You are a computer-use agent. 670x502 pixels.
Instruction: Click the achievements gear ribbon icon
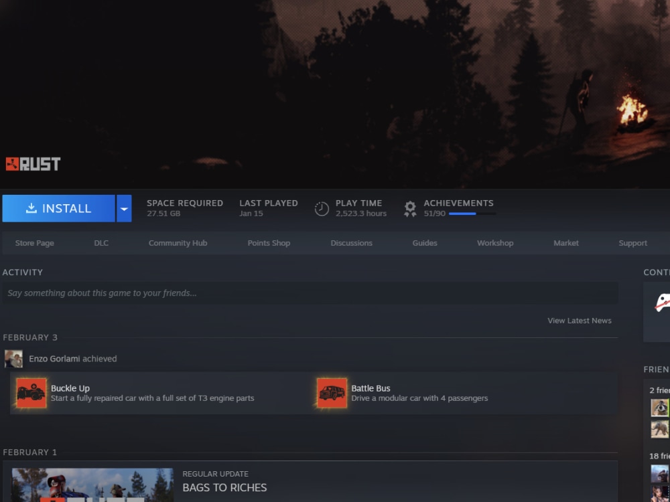click(x=410, y=209)
